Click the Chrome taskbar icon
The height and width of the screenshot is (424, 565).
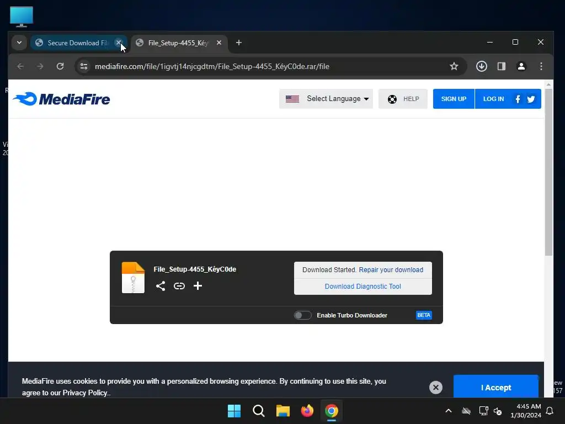tap(332, 411)
